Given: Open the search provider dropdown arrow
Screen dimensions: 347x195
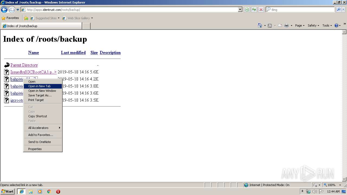Looking at the screenshot, I should coord(343,10).
